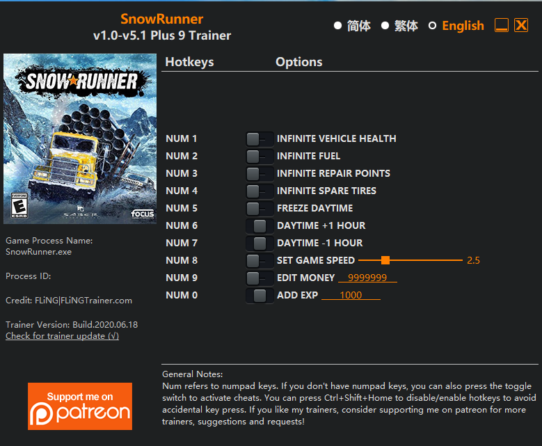Click the NUM 7 hotkey label
Viewport: 542px width, 446px height.
pos(182,243)
